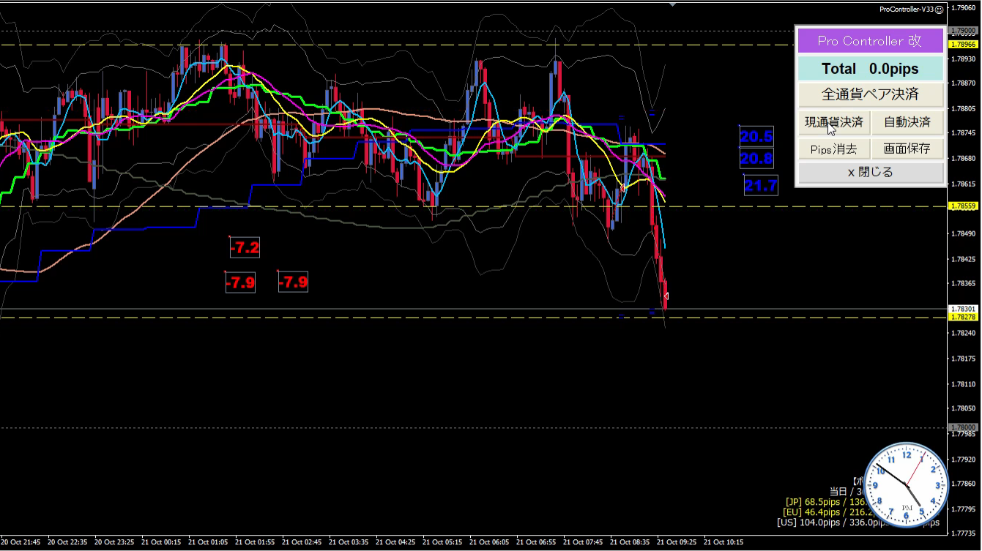Screen dimensions: 982x551
Task: Click the 20 Oct 21:45 time label
Action: pyautogui.click(x=20, y=542)
